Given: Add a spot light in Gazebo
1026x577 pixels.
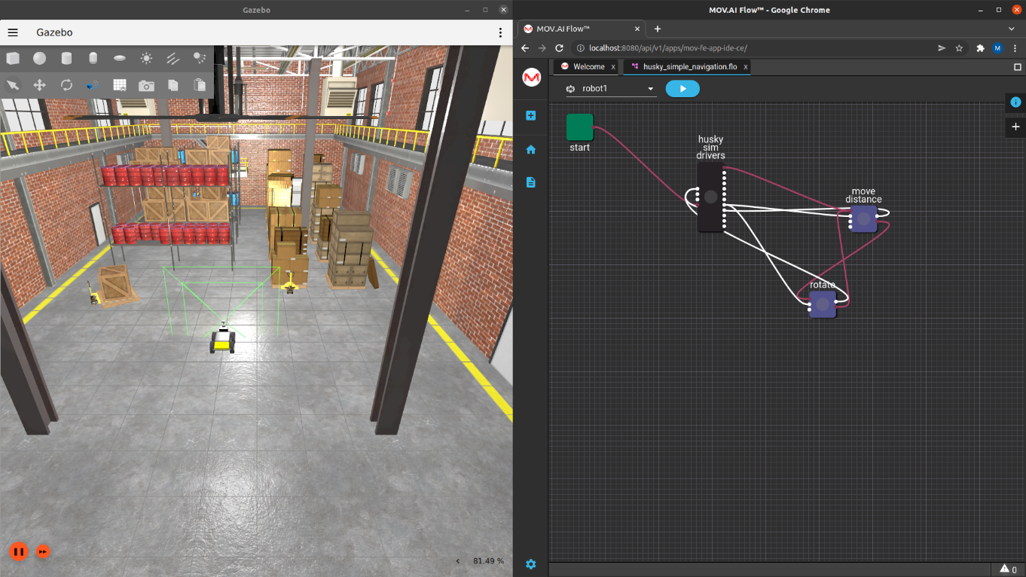Looking at the screenshot, I should coord(200,58).
